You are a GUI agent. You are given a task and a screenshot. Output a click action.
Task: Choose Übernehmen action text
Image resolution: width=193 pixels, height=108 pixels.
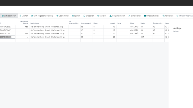pos(64,16)
